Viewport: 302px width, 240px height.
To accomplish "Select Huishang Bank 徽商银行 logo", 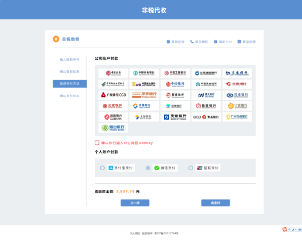I will coord(206,106).
